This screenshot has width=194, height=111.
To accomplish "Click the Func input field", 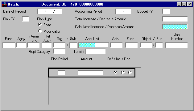I will 131,45.
